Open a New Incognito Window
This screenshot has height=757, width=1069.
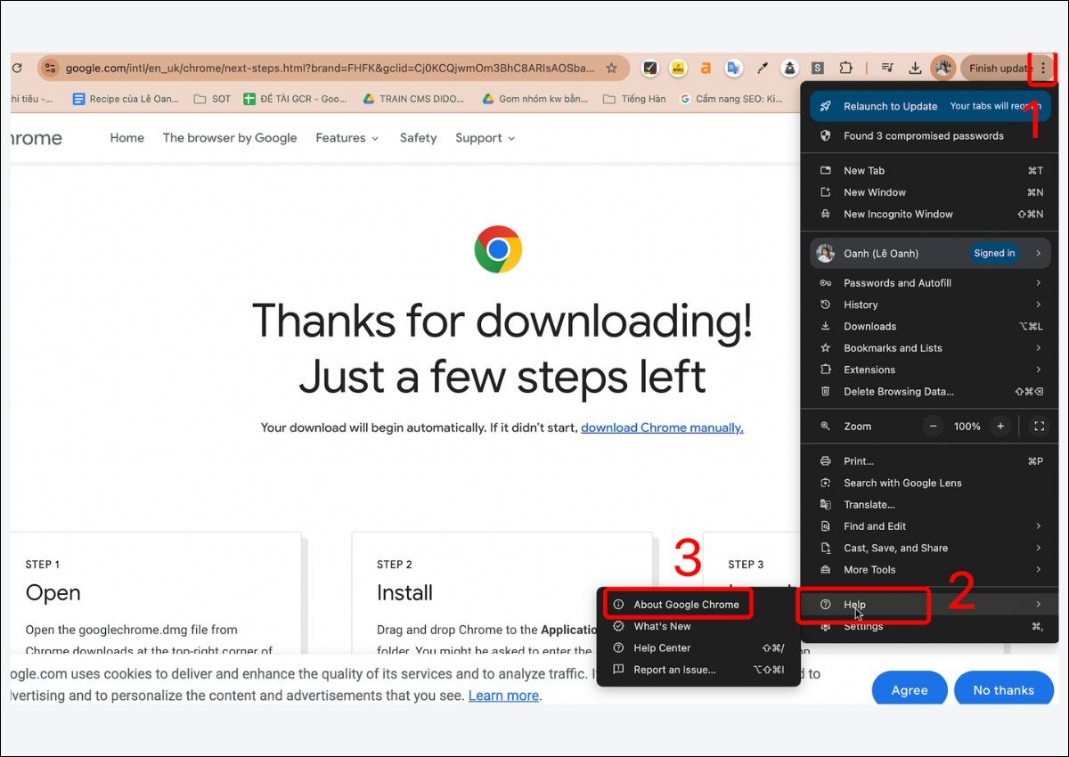point(930,214)
